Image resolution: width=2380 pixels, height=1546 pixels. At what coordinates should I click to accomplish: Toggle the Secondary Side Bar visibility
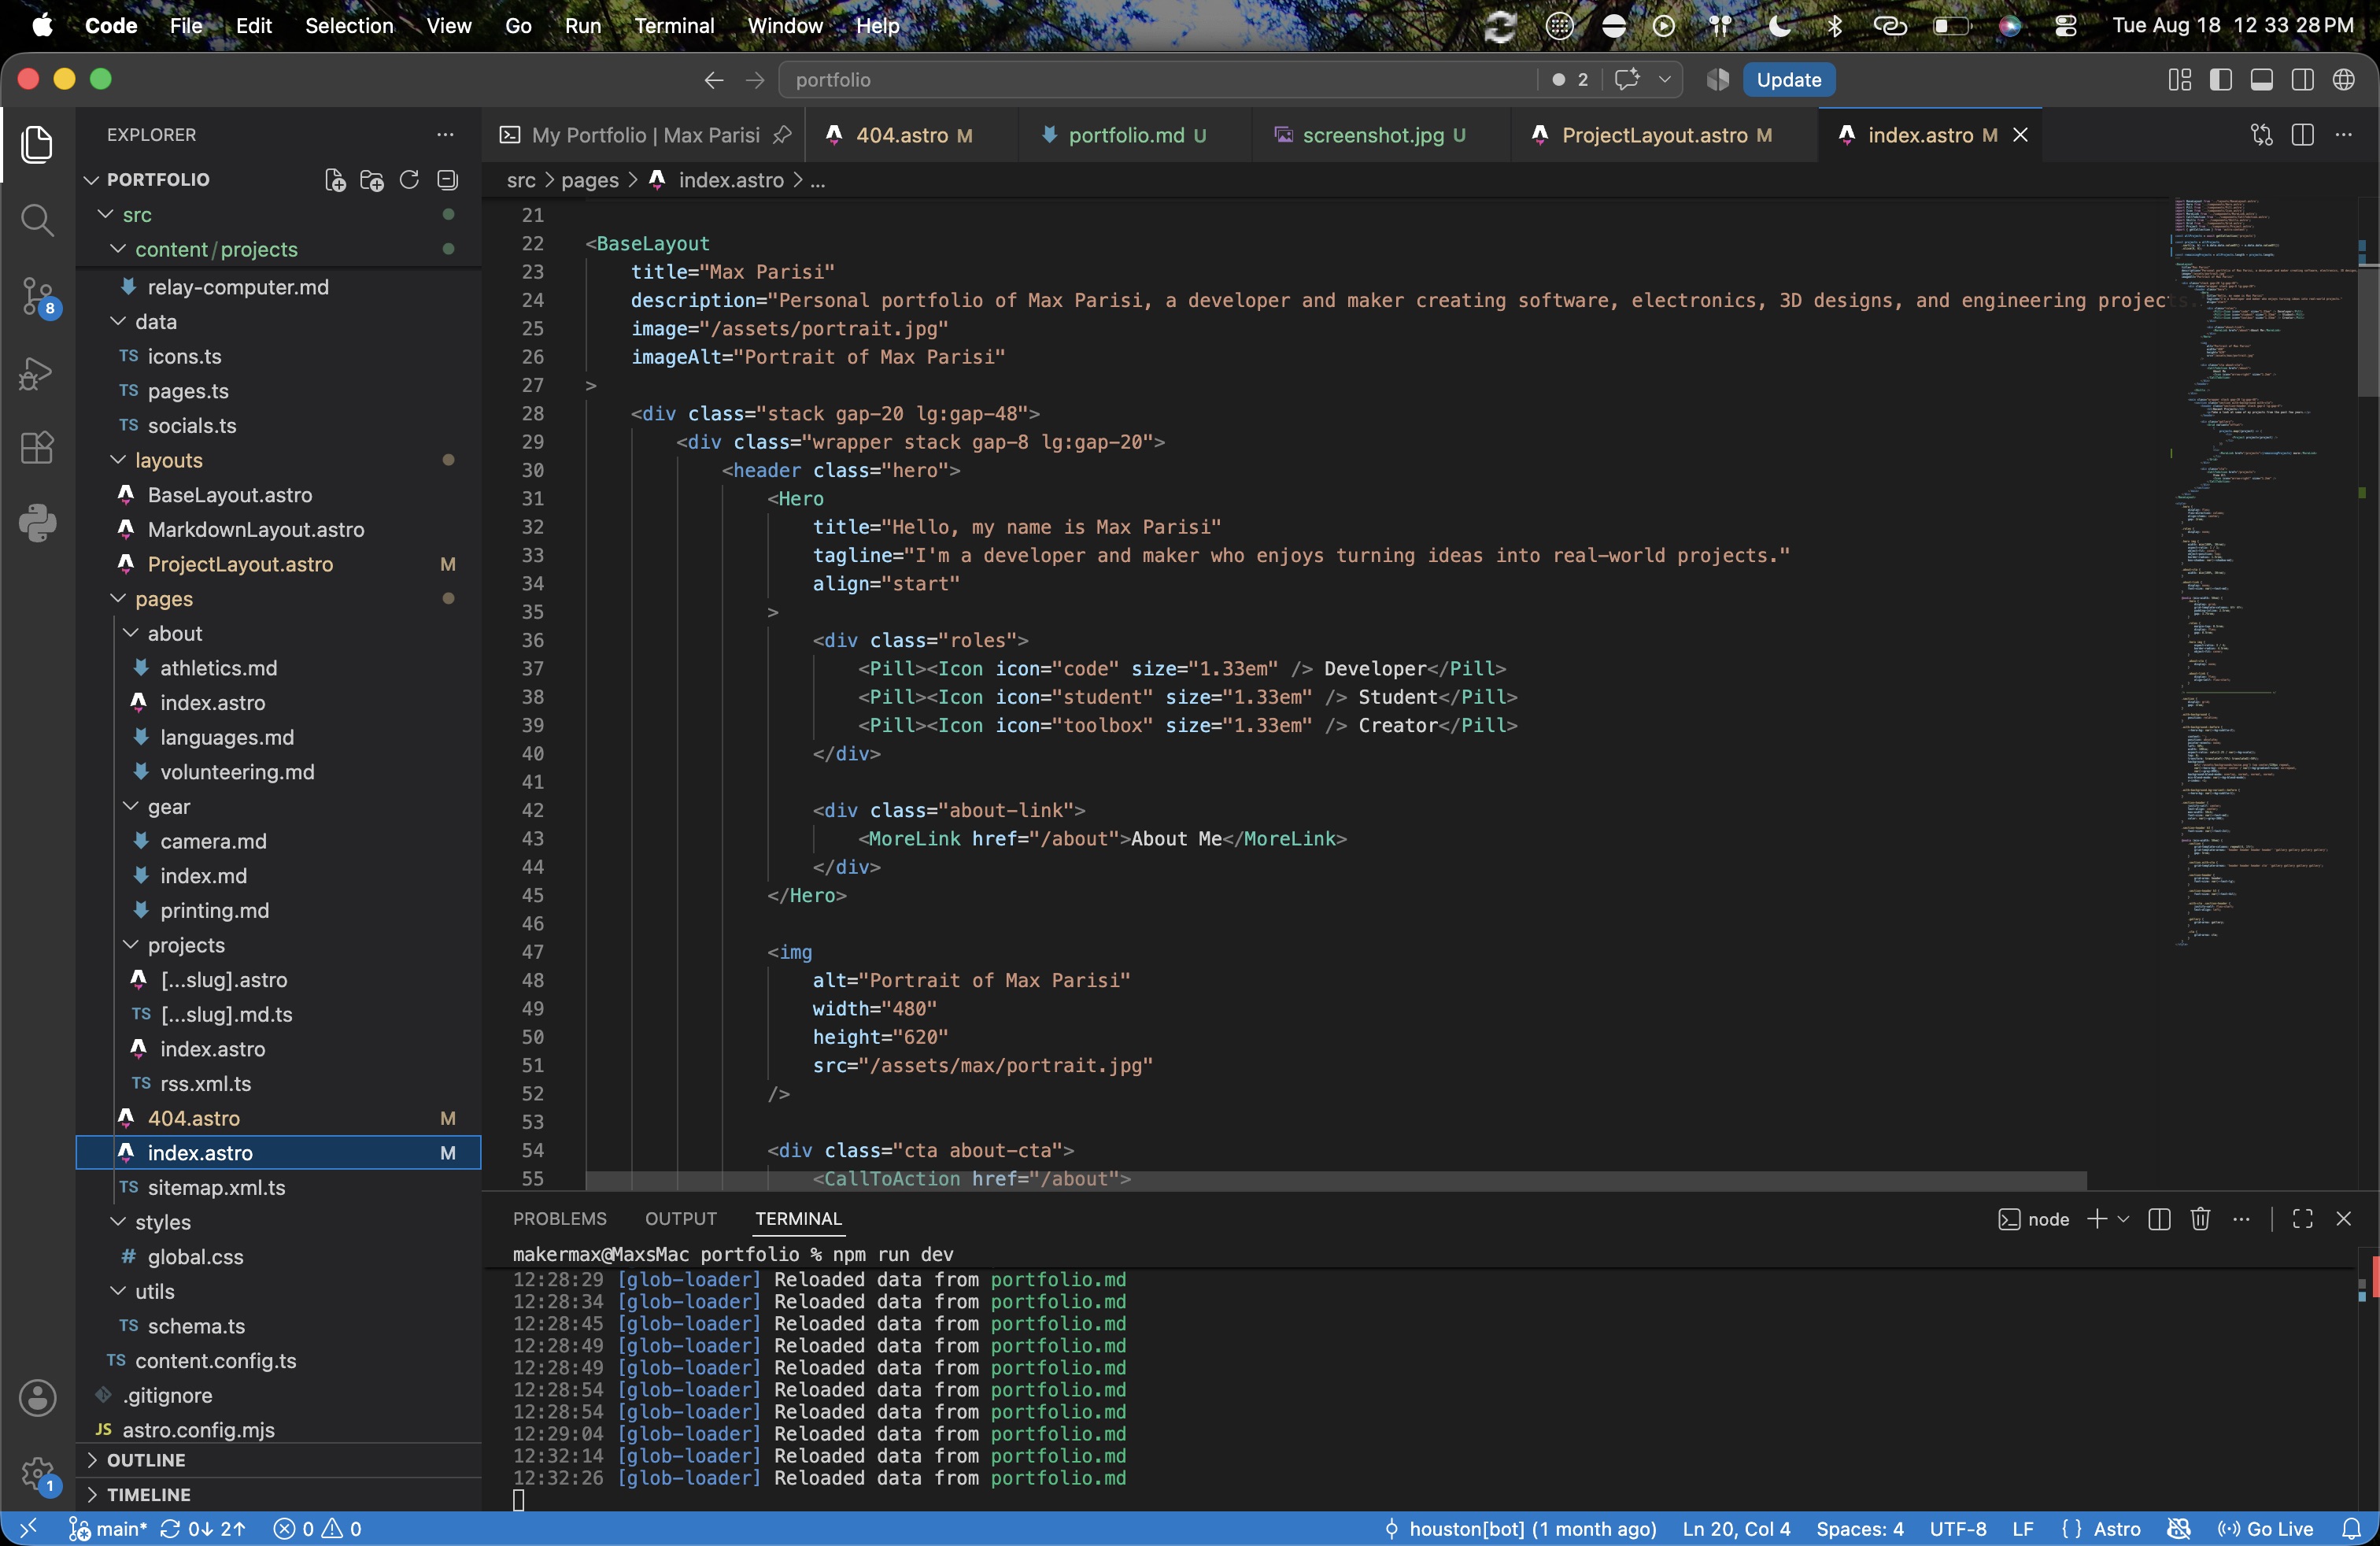[2302, 80]
